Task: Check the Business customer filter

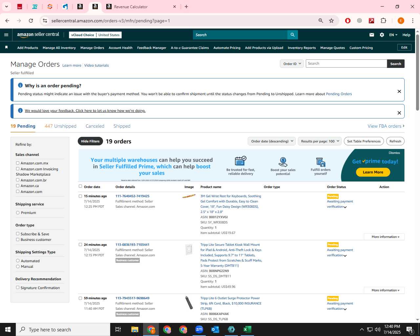Action: point(18,239)
